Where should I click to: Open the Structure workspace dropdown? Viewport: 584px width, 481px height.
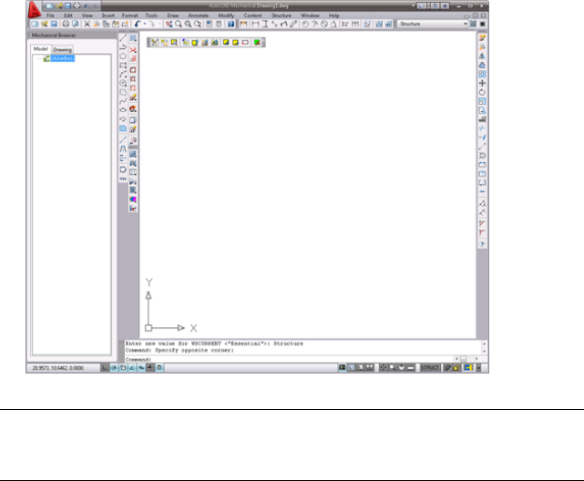[x=433, y=24]
